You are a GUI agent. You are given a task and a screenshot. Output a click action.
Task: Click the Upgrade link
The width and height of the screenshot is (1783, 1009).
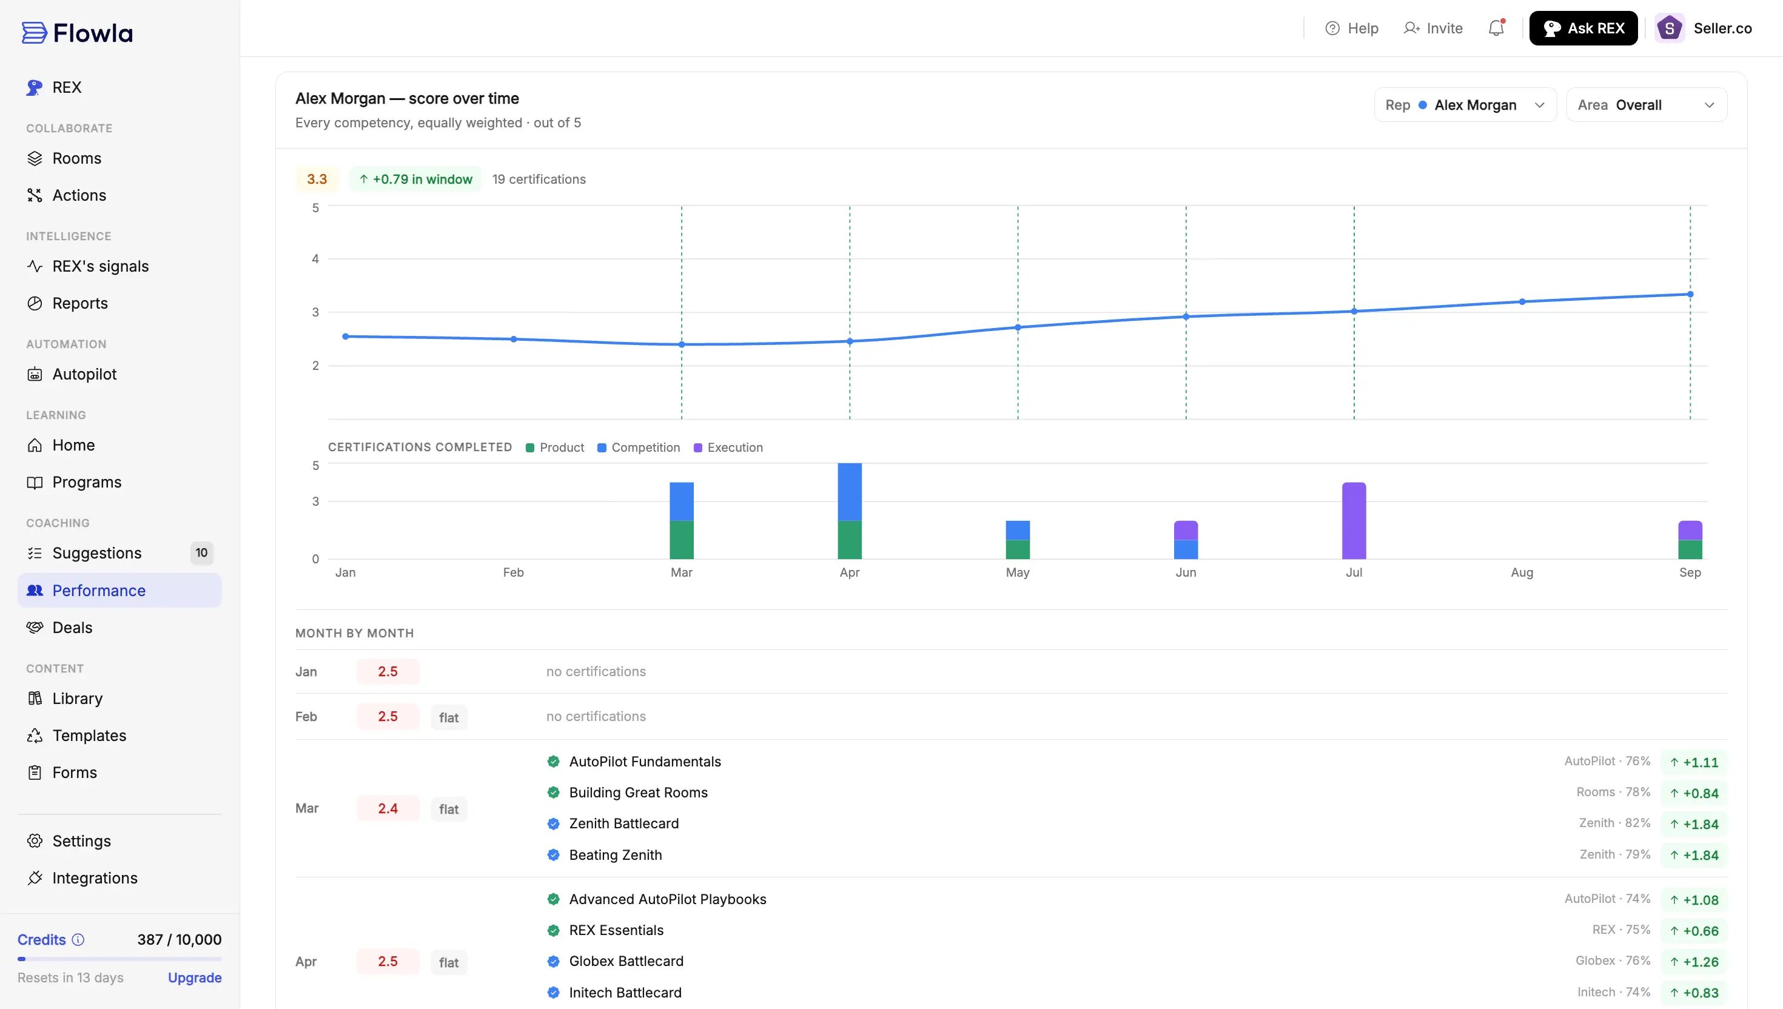[x=195, y=978]
